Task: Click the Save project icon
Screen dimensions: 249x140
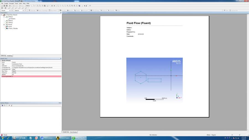Action: point(4,6)
